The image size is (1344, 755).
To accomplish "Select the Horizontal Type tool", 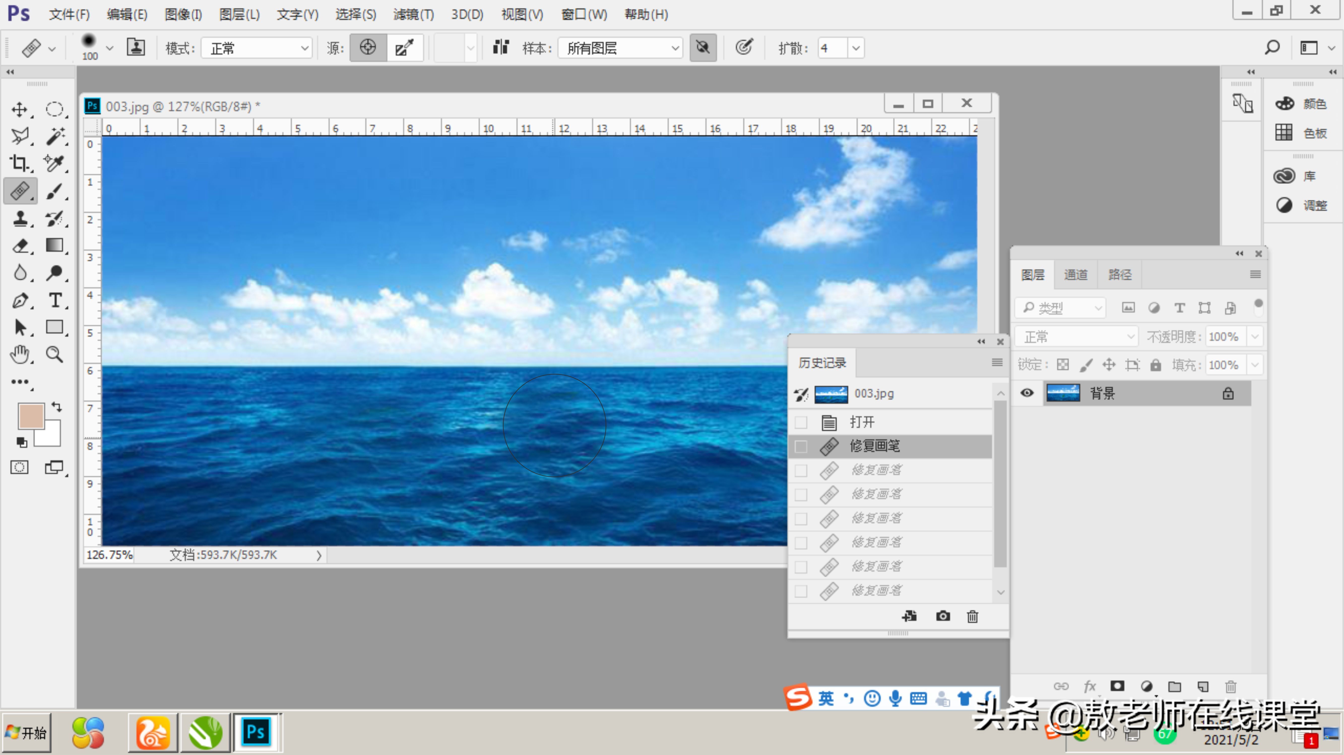I will pyautogui.click(x=55, y=300).
